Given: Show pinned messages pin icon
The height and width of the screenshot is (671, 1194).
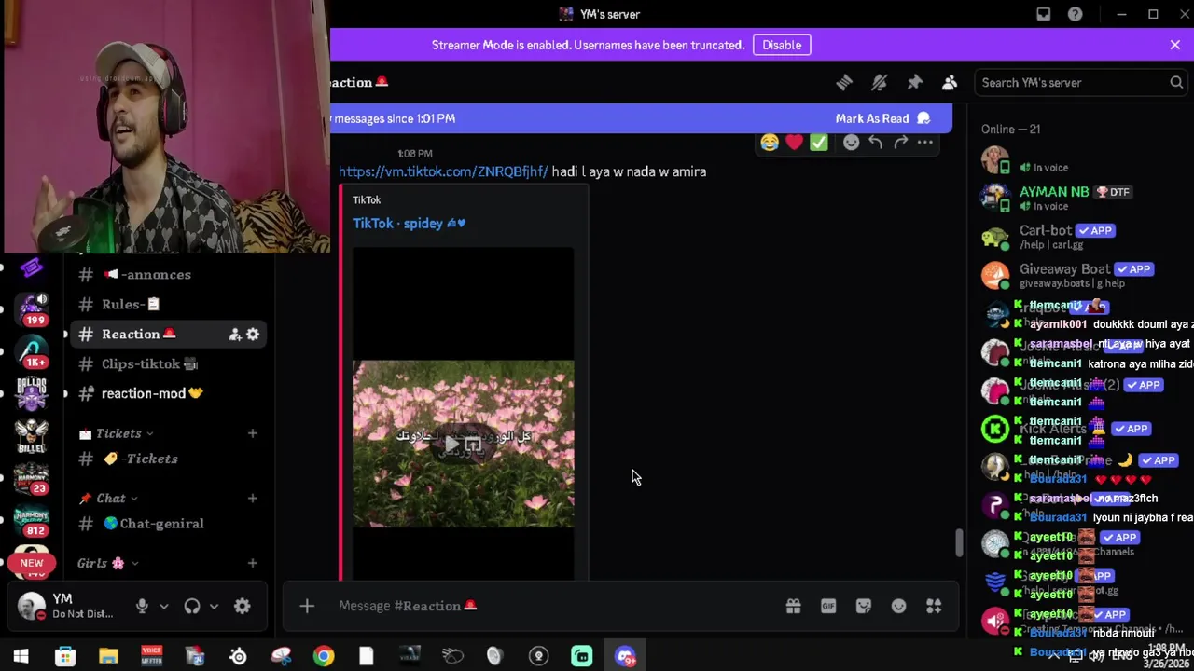Looking at the screenshot, I should coord(914,83).
